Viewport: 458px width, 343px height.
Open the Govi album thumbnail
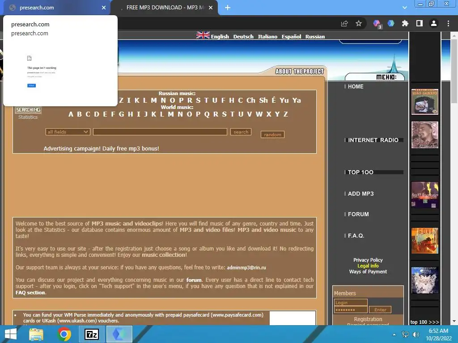click(x=425, y=241)
